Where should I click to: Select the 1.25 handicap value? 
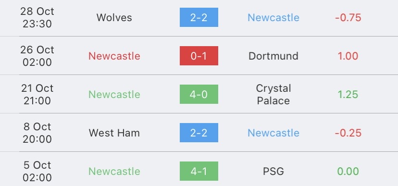348,94
